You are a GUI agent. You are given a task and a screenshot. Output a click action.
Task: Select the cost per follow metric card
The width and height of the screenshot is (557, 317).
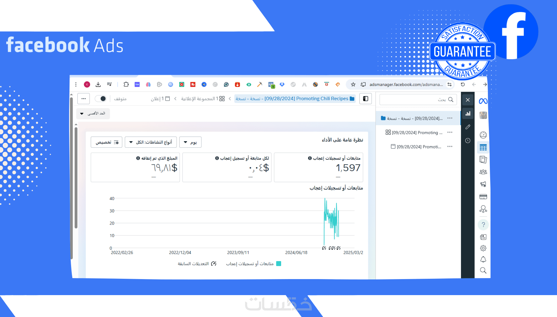[227, 167]
